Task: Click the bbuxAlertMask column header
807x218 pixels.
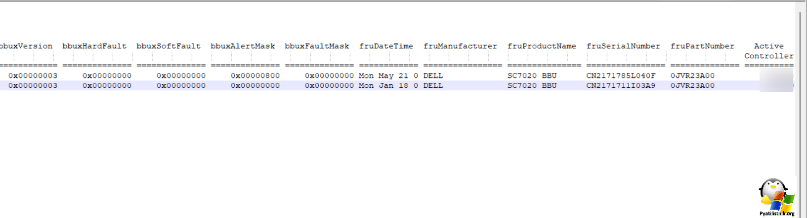Action: (243, 46)
